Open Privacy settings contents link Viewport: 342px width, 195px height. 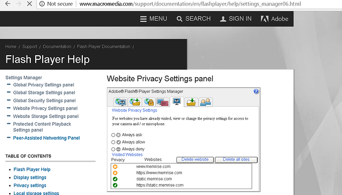click(30, 186)
